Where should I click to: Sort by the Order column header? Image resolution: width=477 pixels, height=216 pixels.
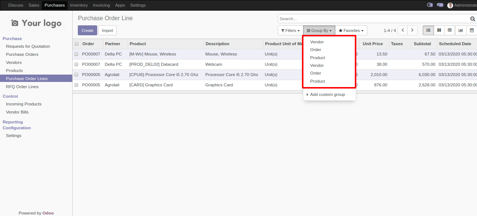coord(92,44)
